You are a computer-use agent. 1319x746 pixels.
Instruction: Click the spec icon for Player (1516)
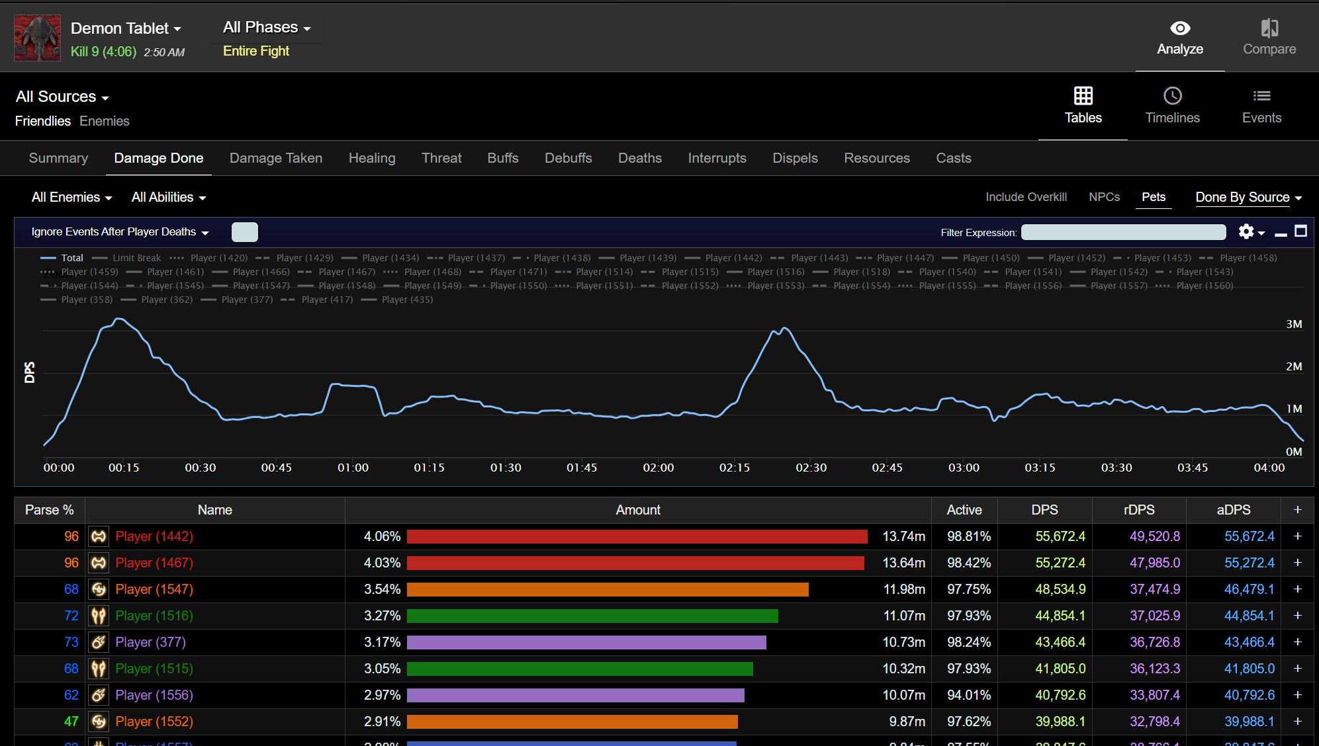[99, 616]
